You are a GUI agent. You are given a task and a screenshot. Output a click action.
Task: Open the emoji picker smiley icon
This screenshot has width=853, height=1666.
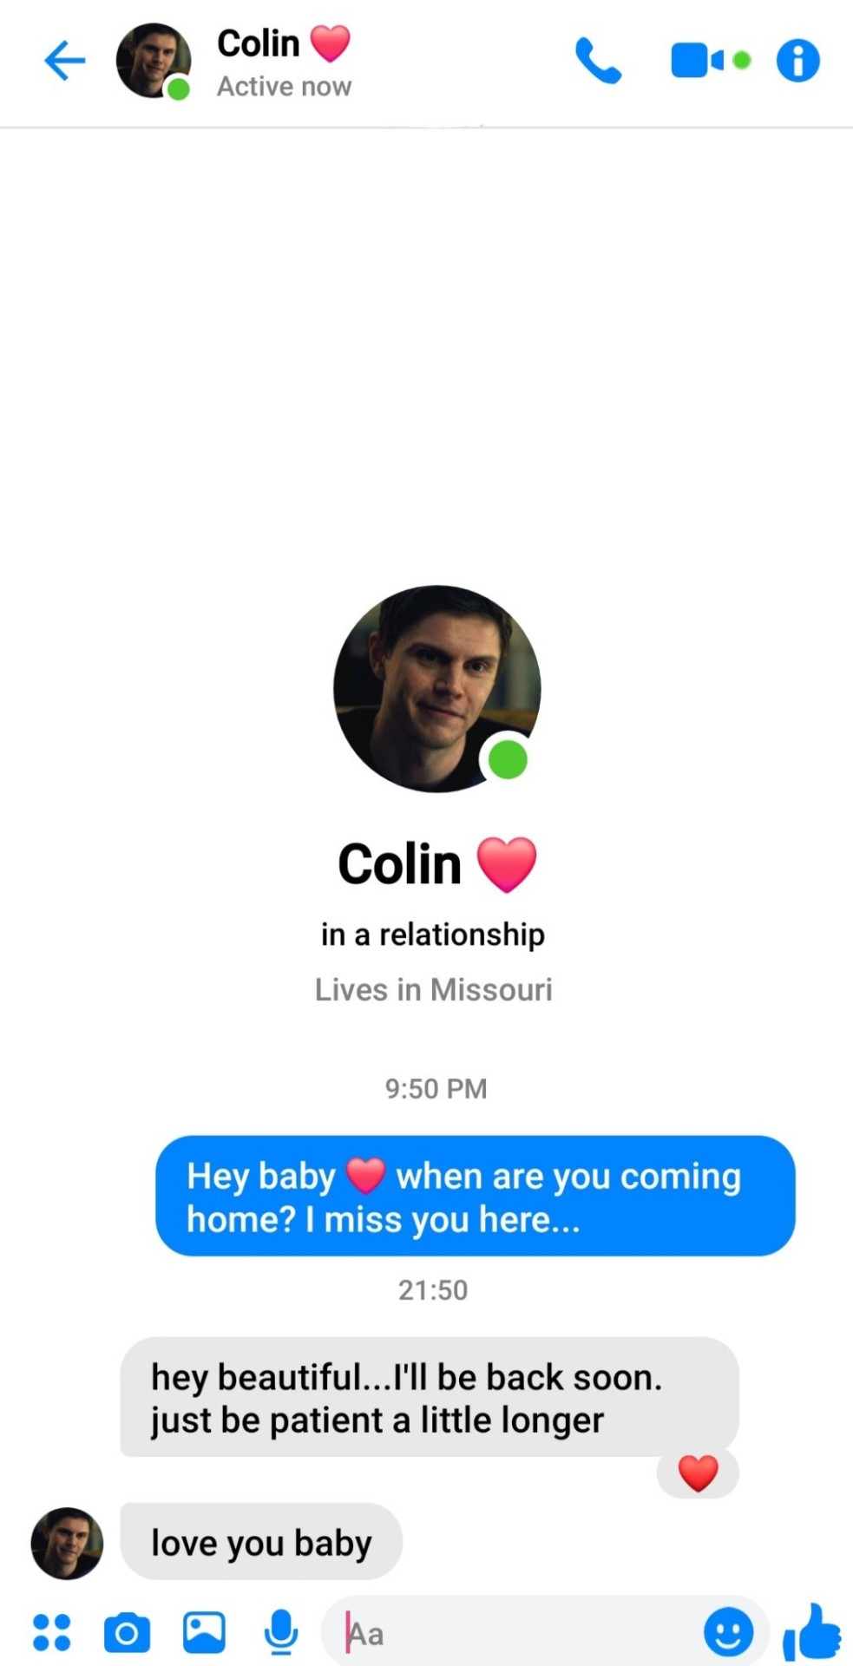pyautogui.click(x=728, y=1632)
